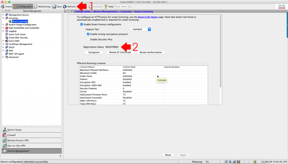Click the AnyConnect Premium Peers row
Image resolution: width=288 pixels, height=164 pixels.
point(144,95)
